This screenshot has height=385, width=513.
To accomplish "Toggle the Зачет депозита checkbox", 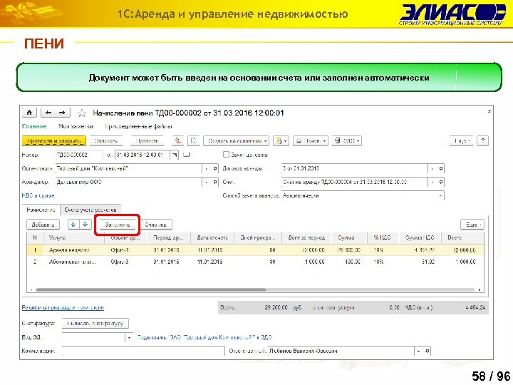I will tap(226, 154).
